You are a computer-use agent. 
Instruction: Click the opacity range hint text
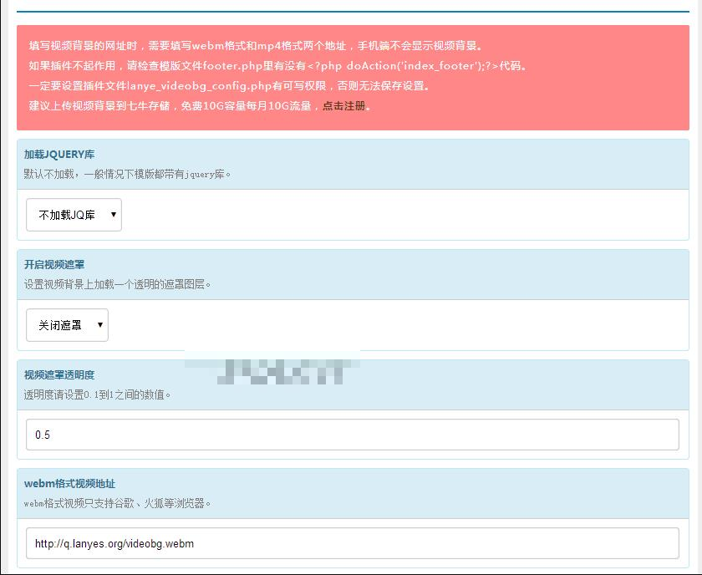(x=96, y=394)
